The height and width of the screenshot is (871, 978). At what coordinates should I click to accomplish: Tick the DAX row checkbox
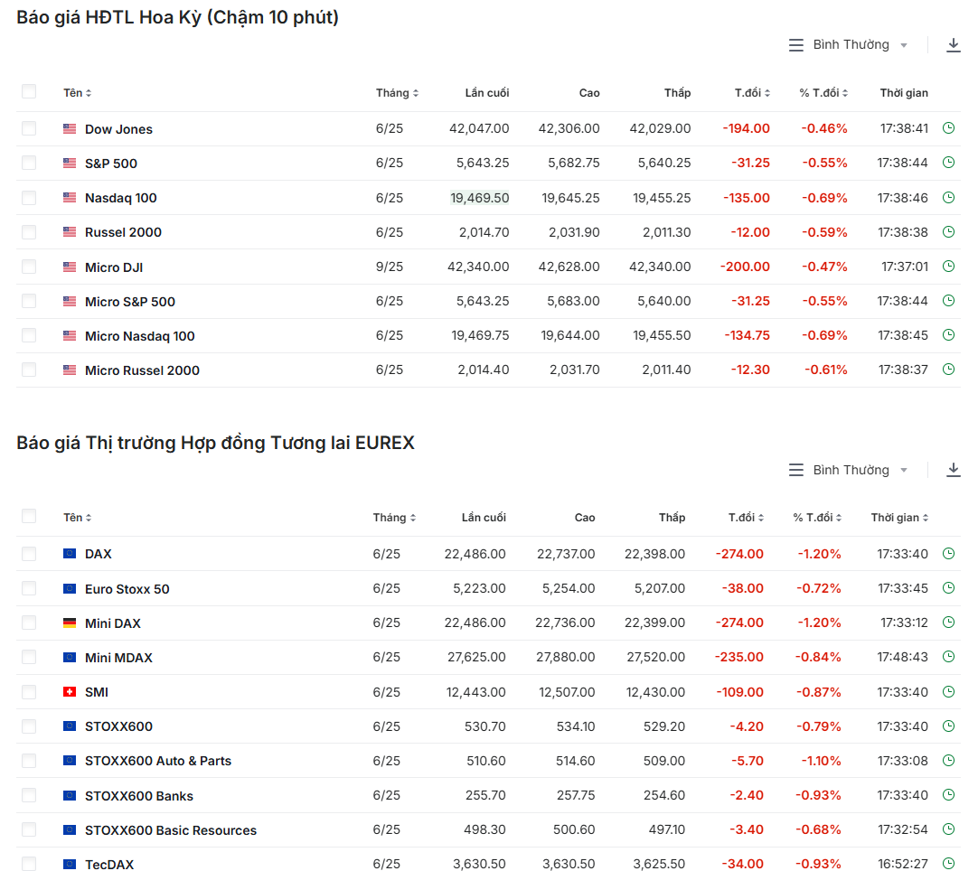29,554
